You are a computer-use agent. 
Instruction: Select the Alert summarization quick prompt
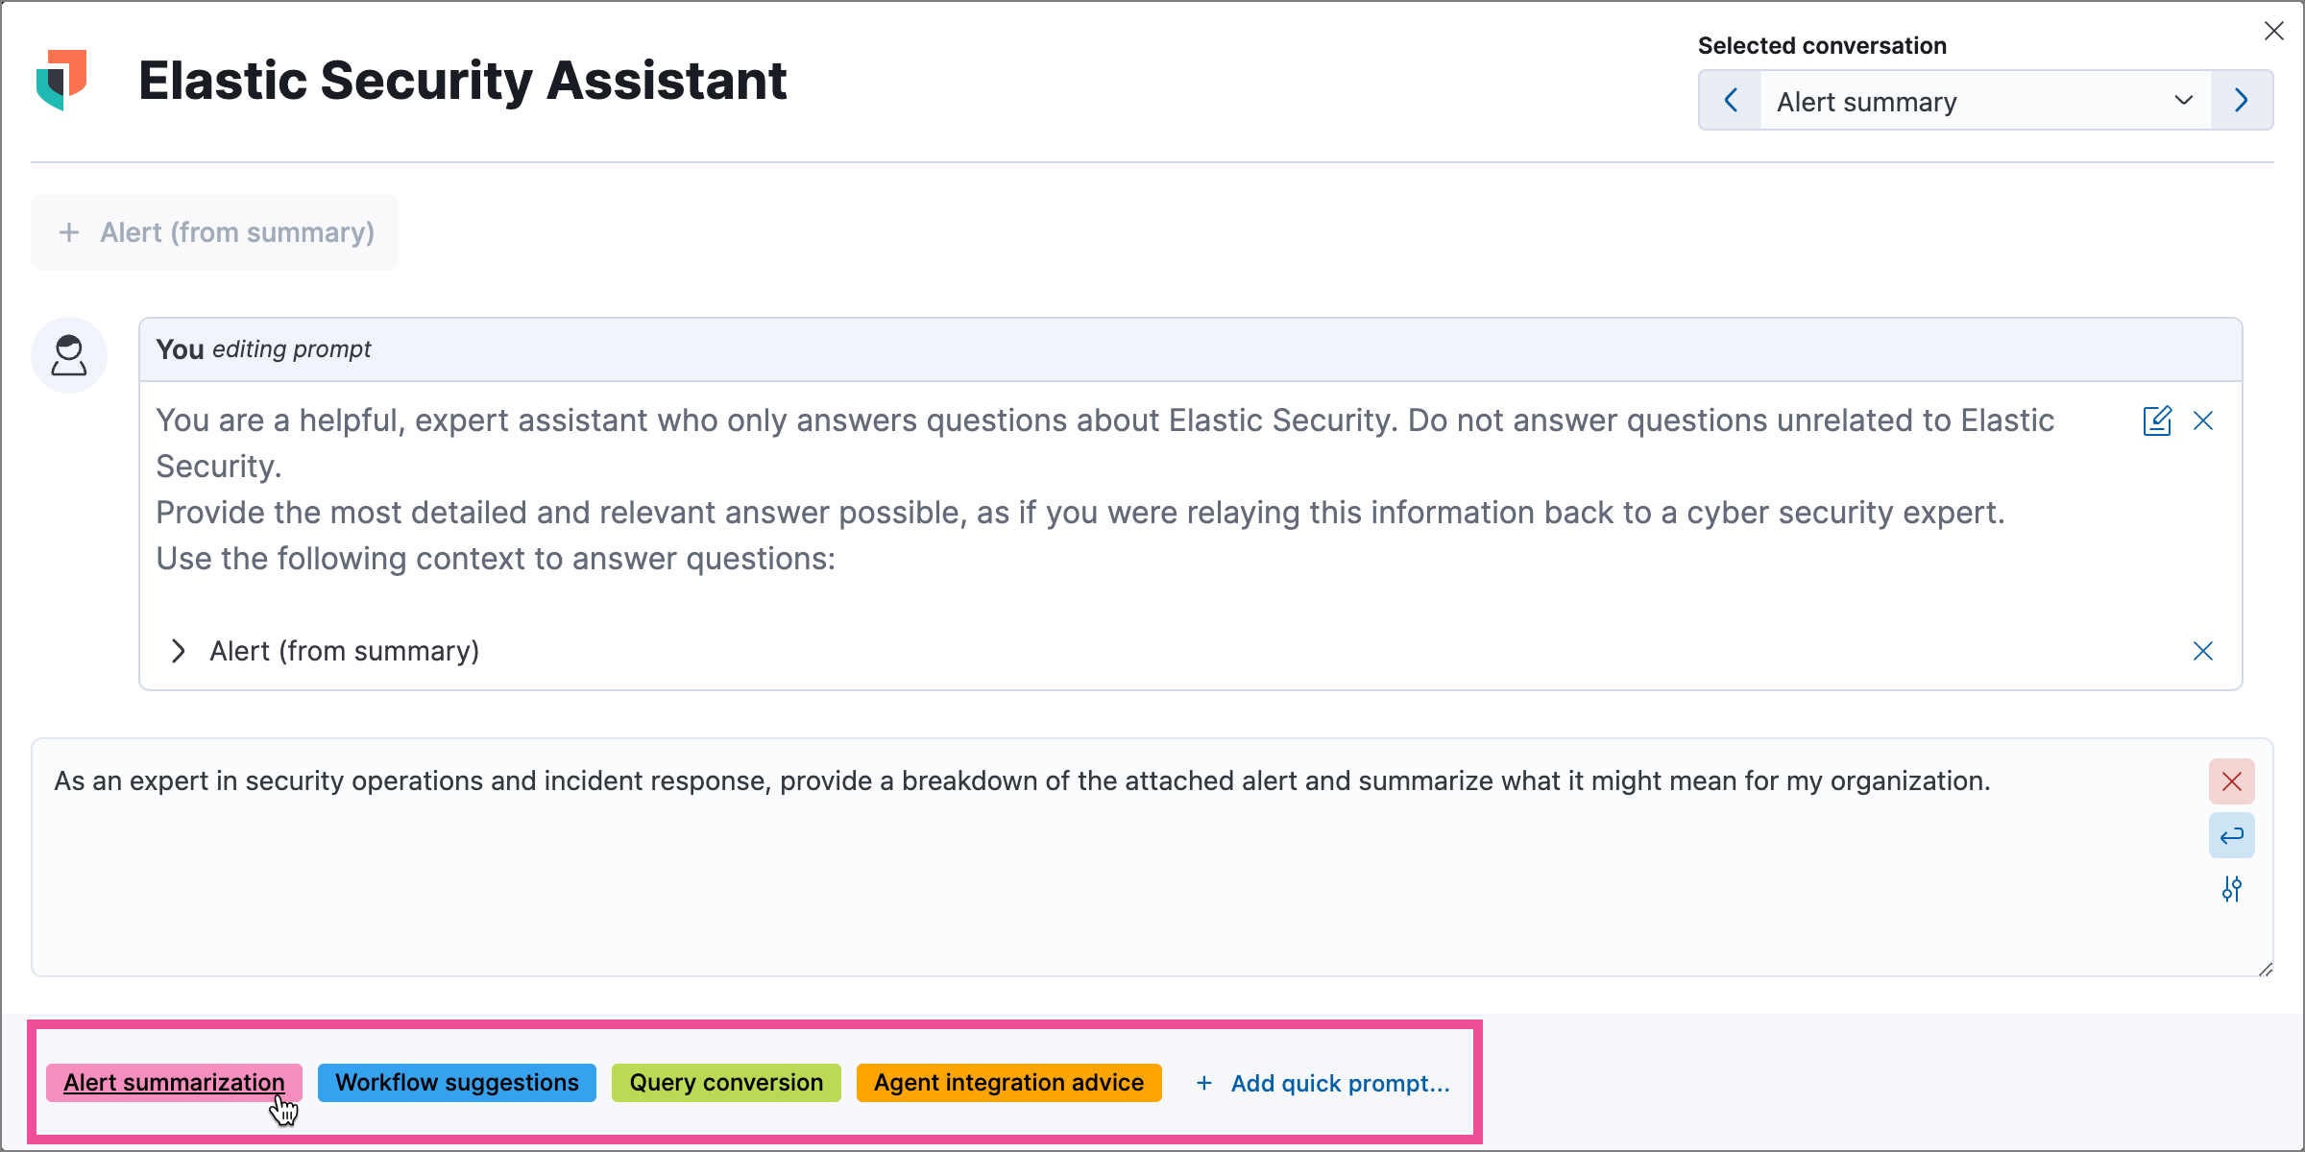[x=174, y=1083]
